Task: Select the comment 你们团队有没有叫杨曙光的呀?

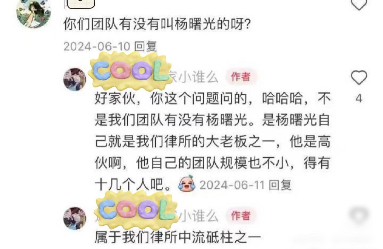Action: [x=157, y=25]
